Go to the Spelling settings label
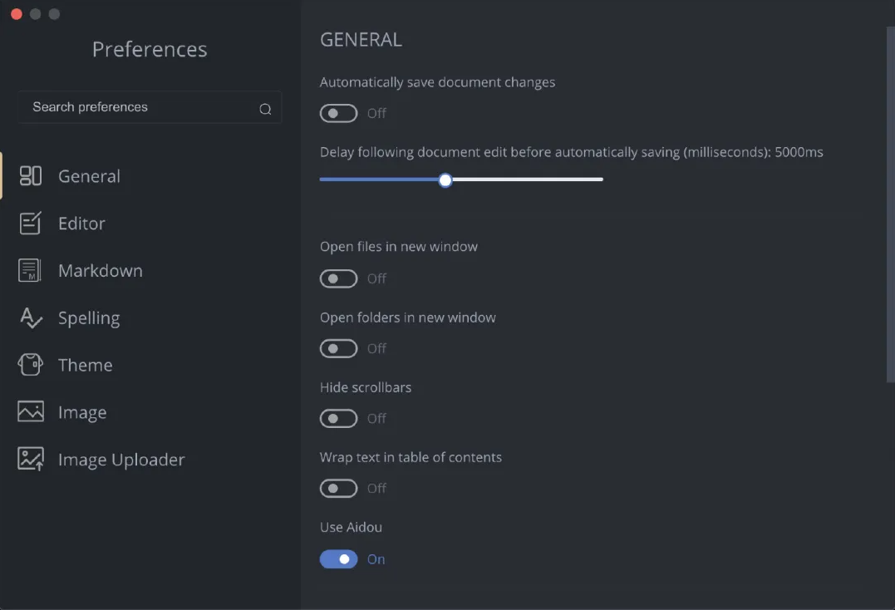This screenshot has width=895, height=610. (x=89, y=318)
